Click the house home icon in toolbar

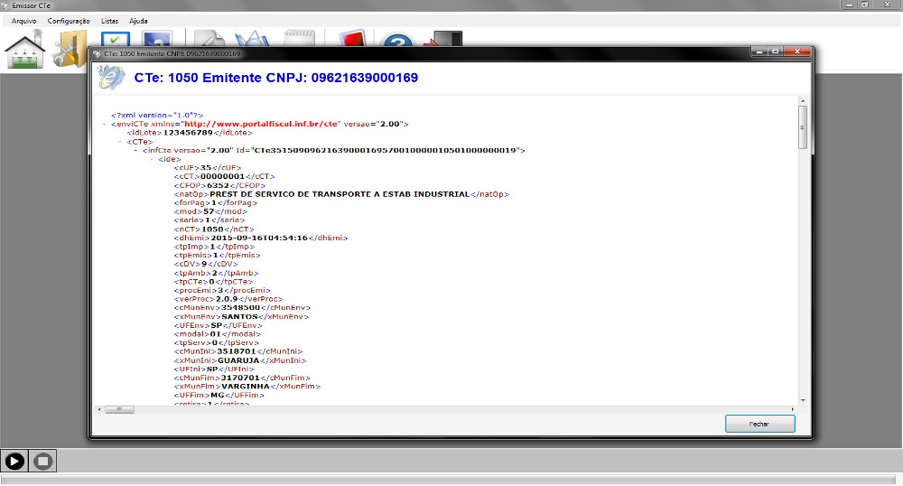point(25,51)
